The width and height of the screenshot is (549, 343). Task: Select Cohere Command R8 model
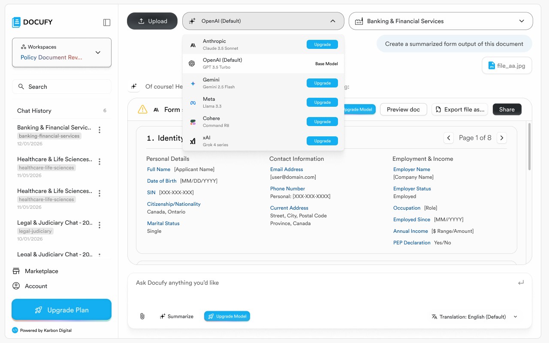[x=263, y=122]
